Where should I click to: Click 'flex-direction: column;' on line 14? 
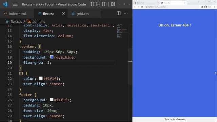point(48,36)
